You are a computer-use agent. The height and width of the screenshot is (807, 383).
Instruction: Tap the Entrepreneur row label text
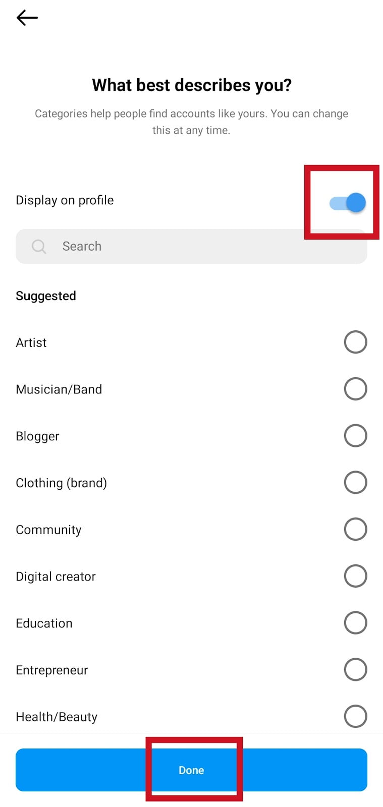[x=52, y=669]
